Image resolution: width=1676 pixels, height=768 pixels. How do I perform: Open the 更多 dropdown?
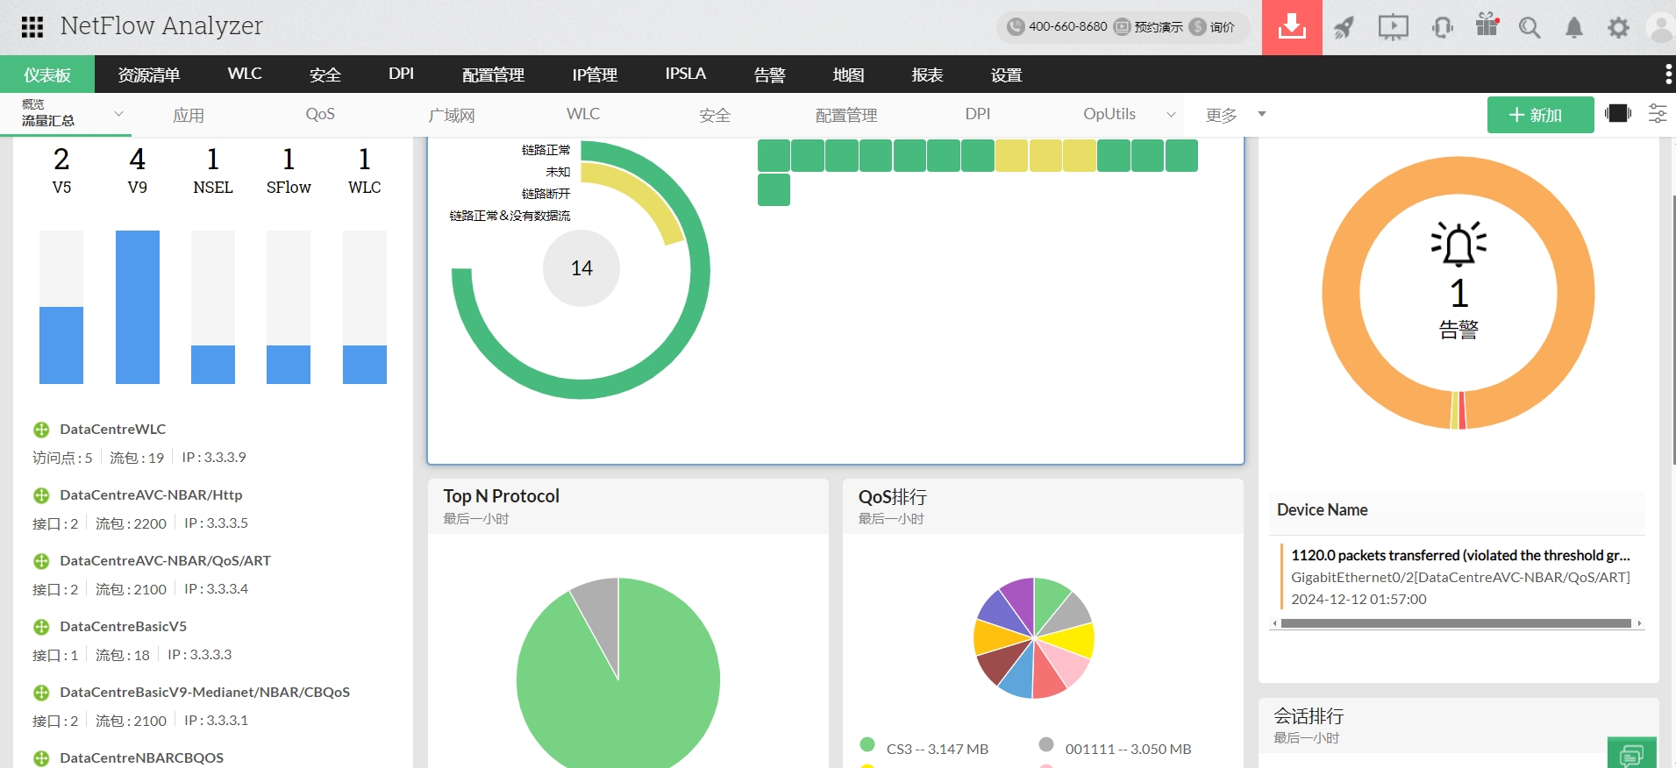tap(1236, 115)
